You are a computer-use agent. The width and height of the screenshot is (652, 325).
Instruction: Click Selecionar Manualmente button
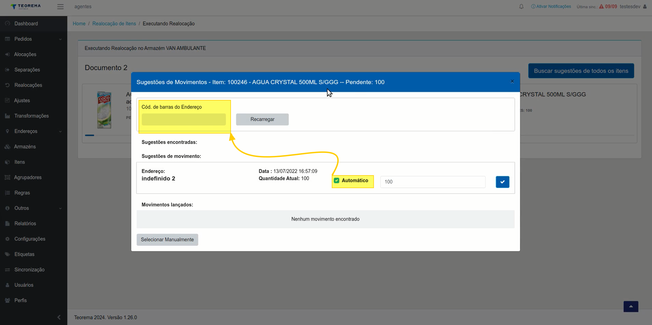pos(167,240)
